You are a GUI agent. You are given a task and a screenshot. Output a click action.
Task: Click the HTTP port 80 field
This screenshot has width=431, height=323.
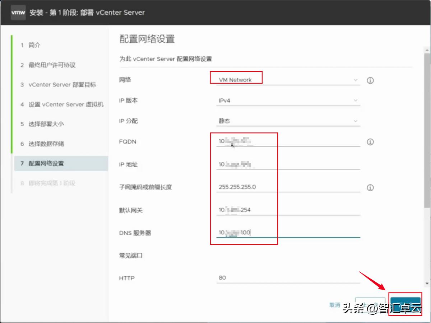[288, 278]
